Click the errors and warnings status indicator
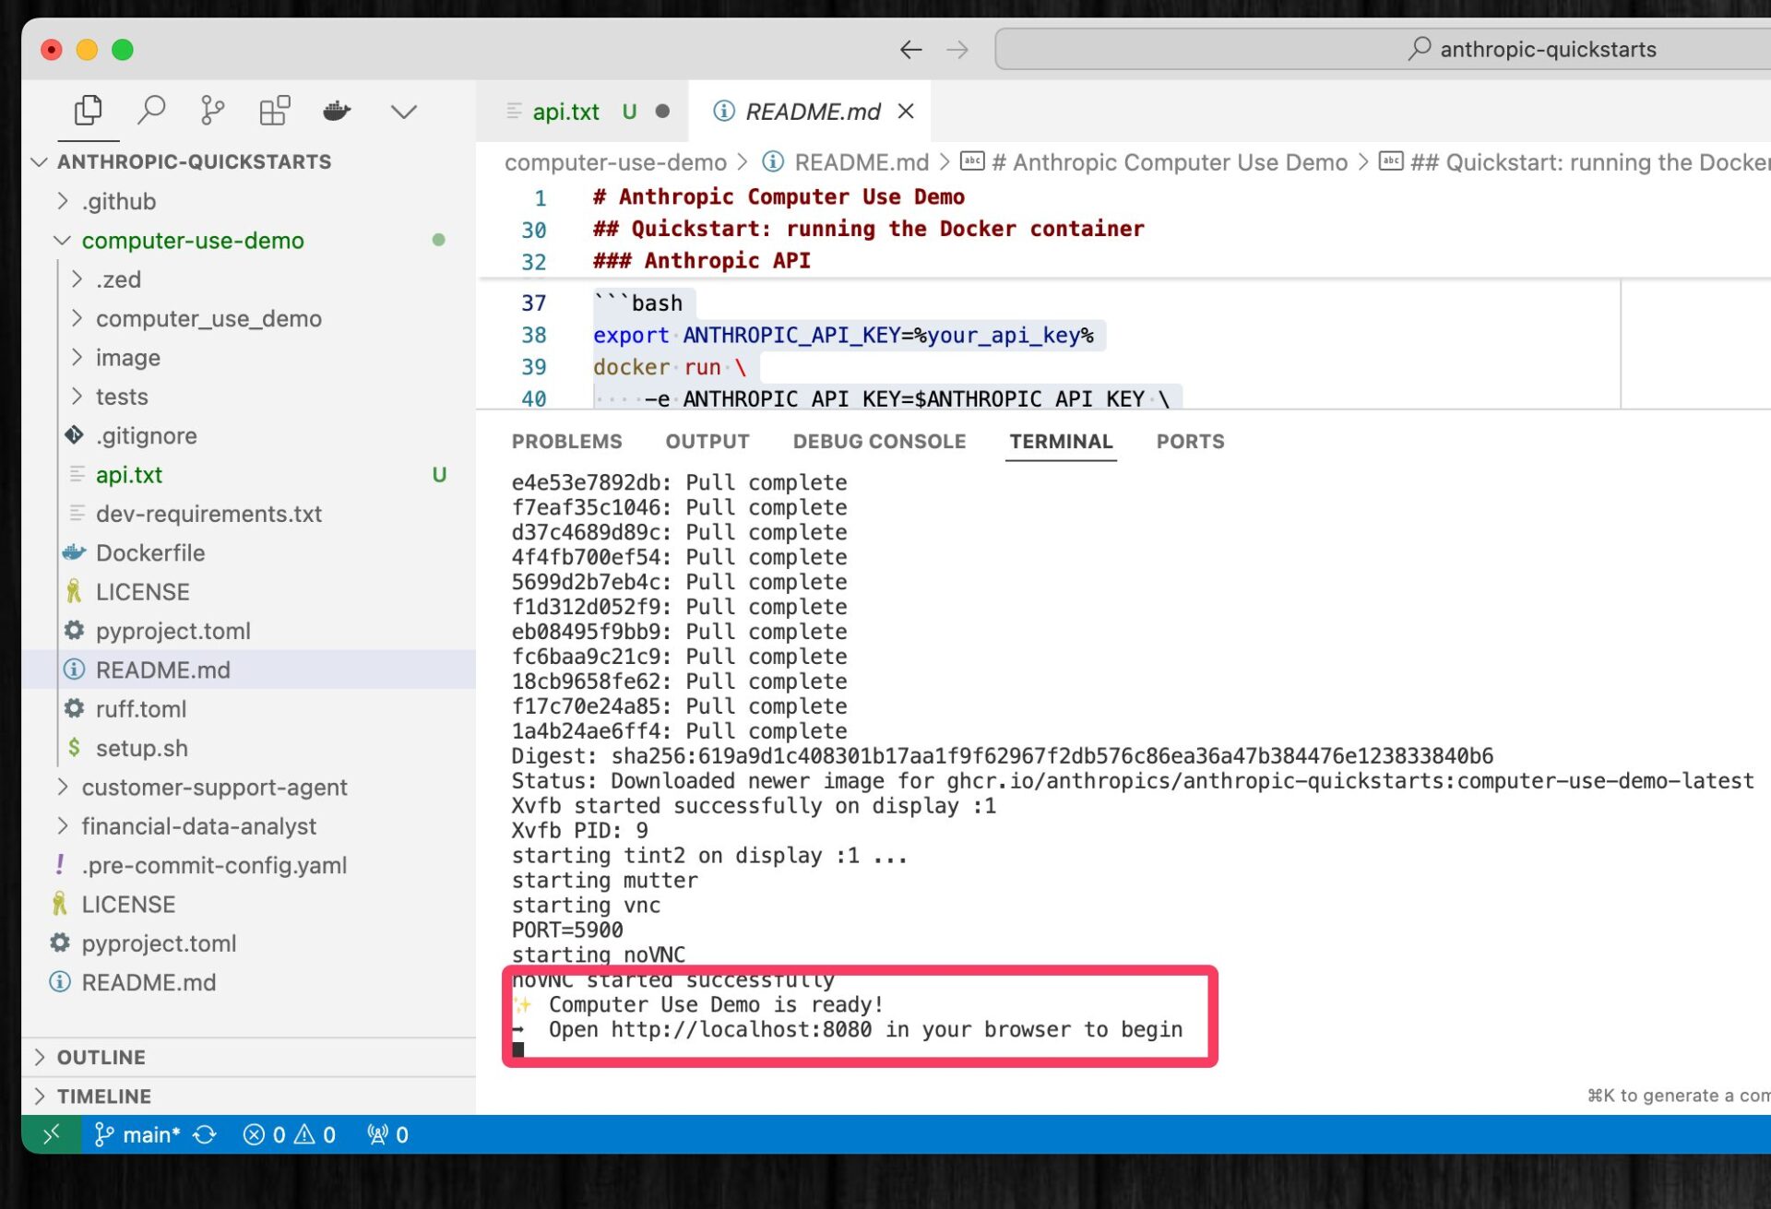Screen dimensions: 1771x1209 [290, 1134]
